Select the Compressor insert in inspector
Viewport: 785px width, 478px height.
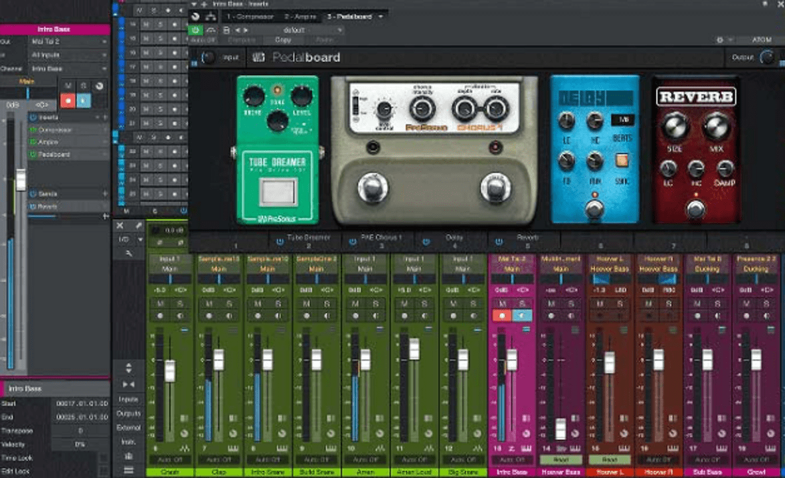tap(68, 130)
